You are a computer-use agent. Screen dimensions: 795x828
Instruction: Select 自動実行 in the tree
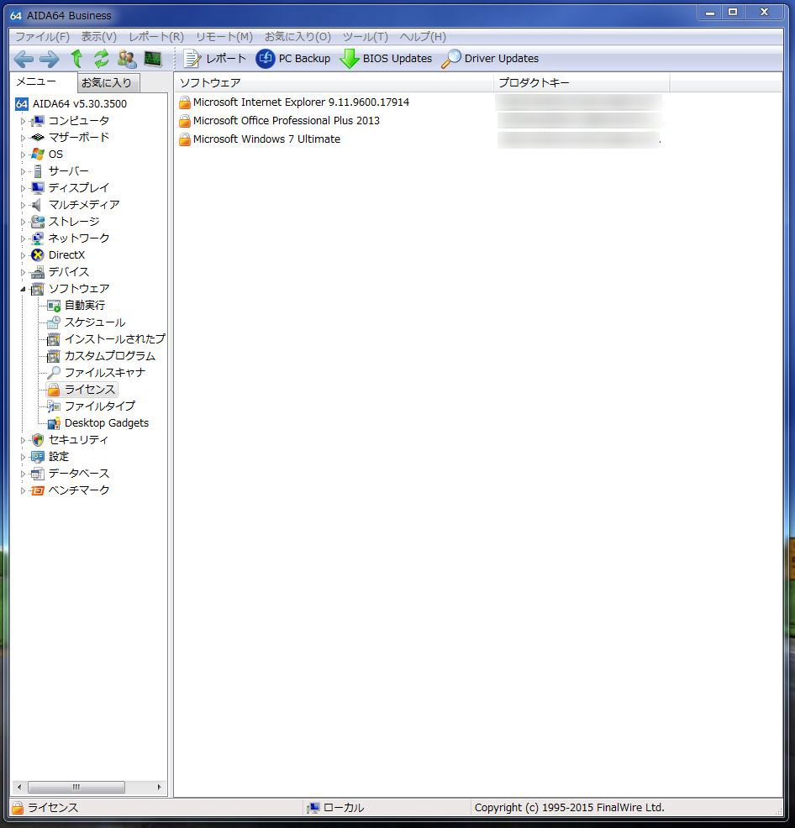click(85, 305)
